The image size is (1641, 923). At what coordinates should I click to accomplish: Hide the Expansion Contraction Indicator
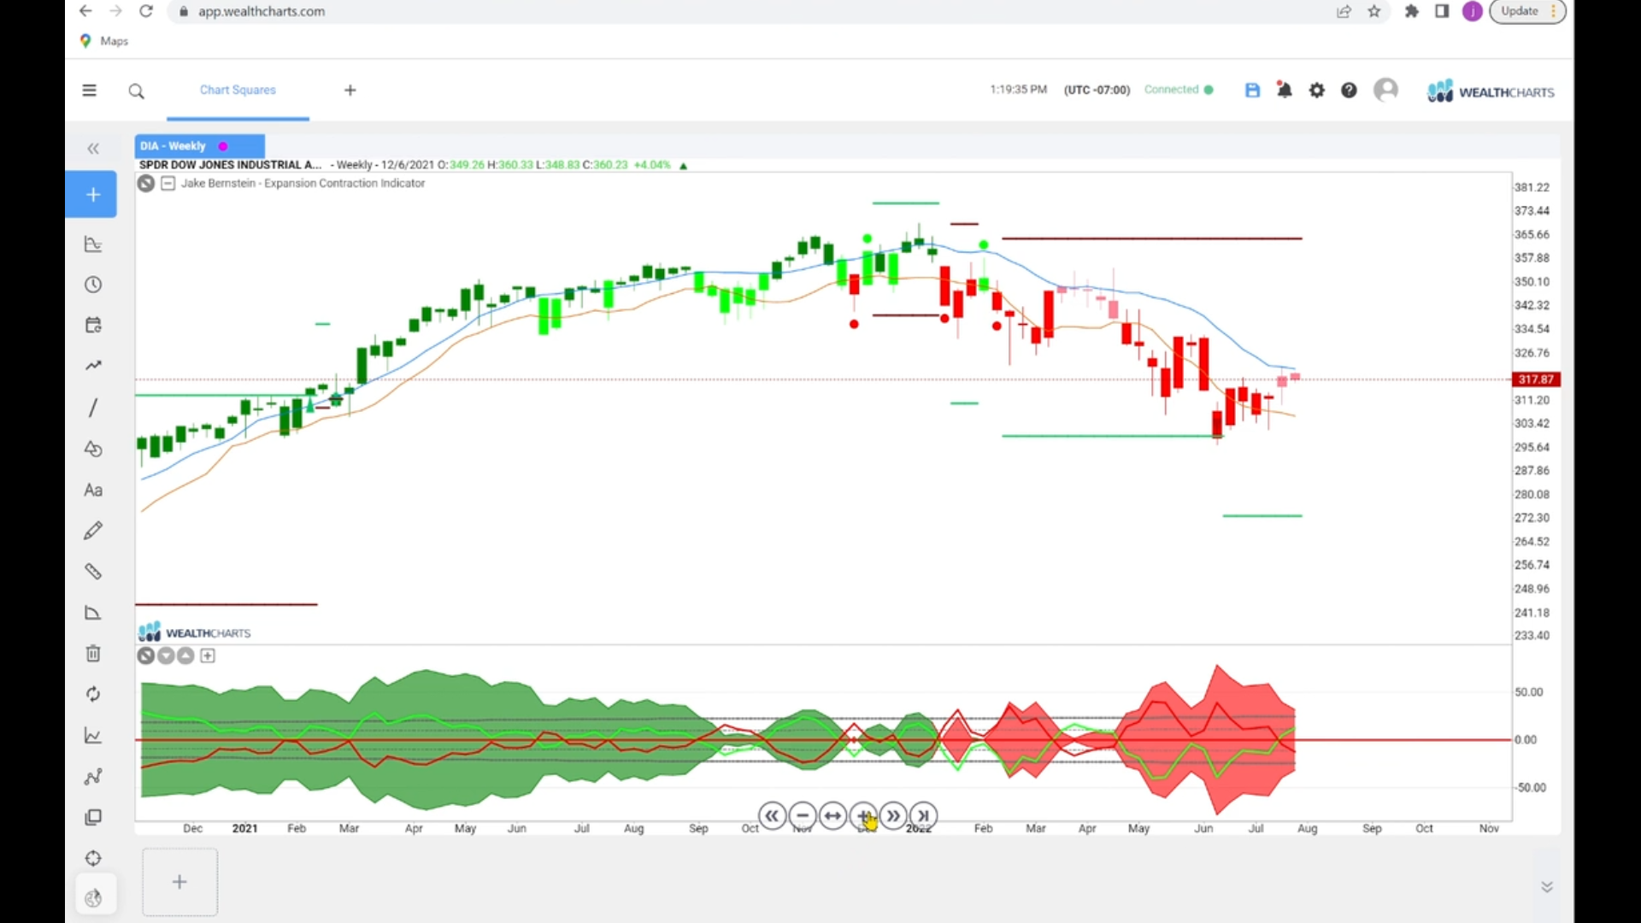click(x=146, y=183)
